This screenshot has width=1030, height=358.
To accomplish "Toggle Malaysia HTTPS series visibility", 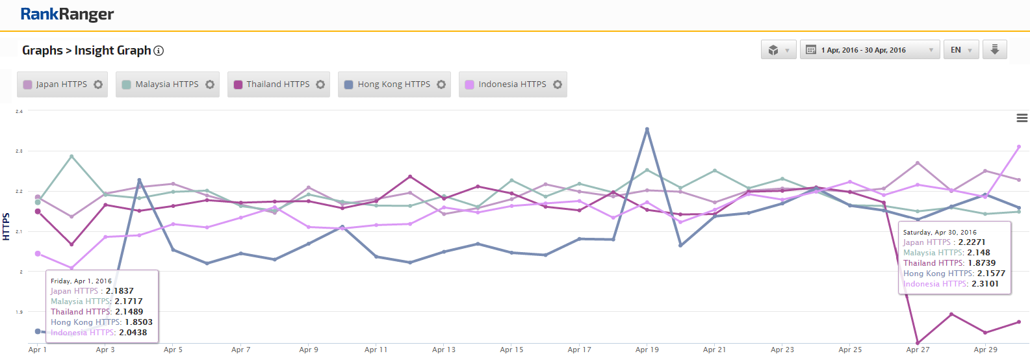I will [166, 84].
